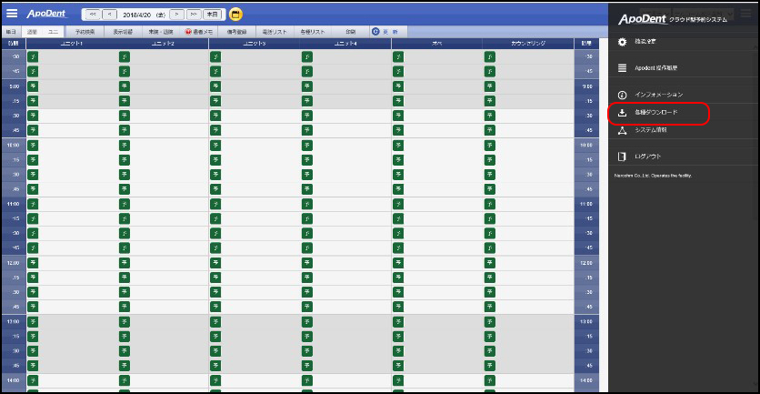This screenshot has height=394, width=760.
Task: Jump forward with double right arrow button
Action: pyautogui.click(x=194, y=15)
